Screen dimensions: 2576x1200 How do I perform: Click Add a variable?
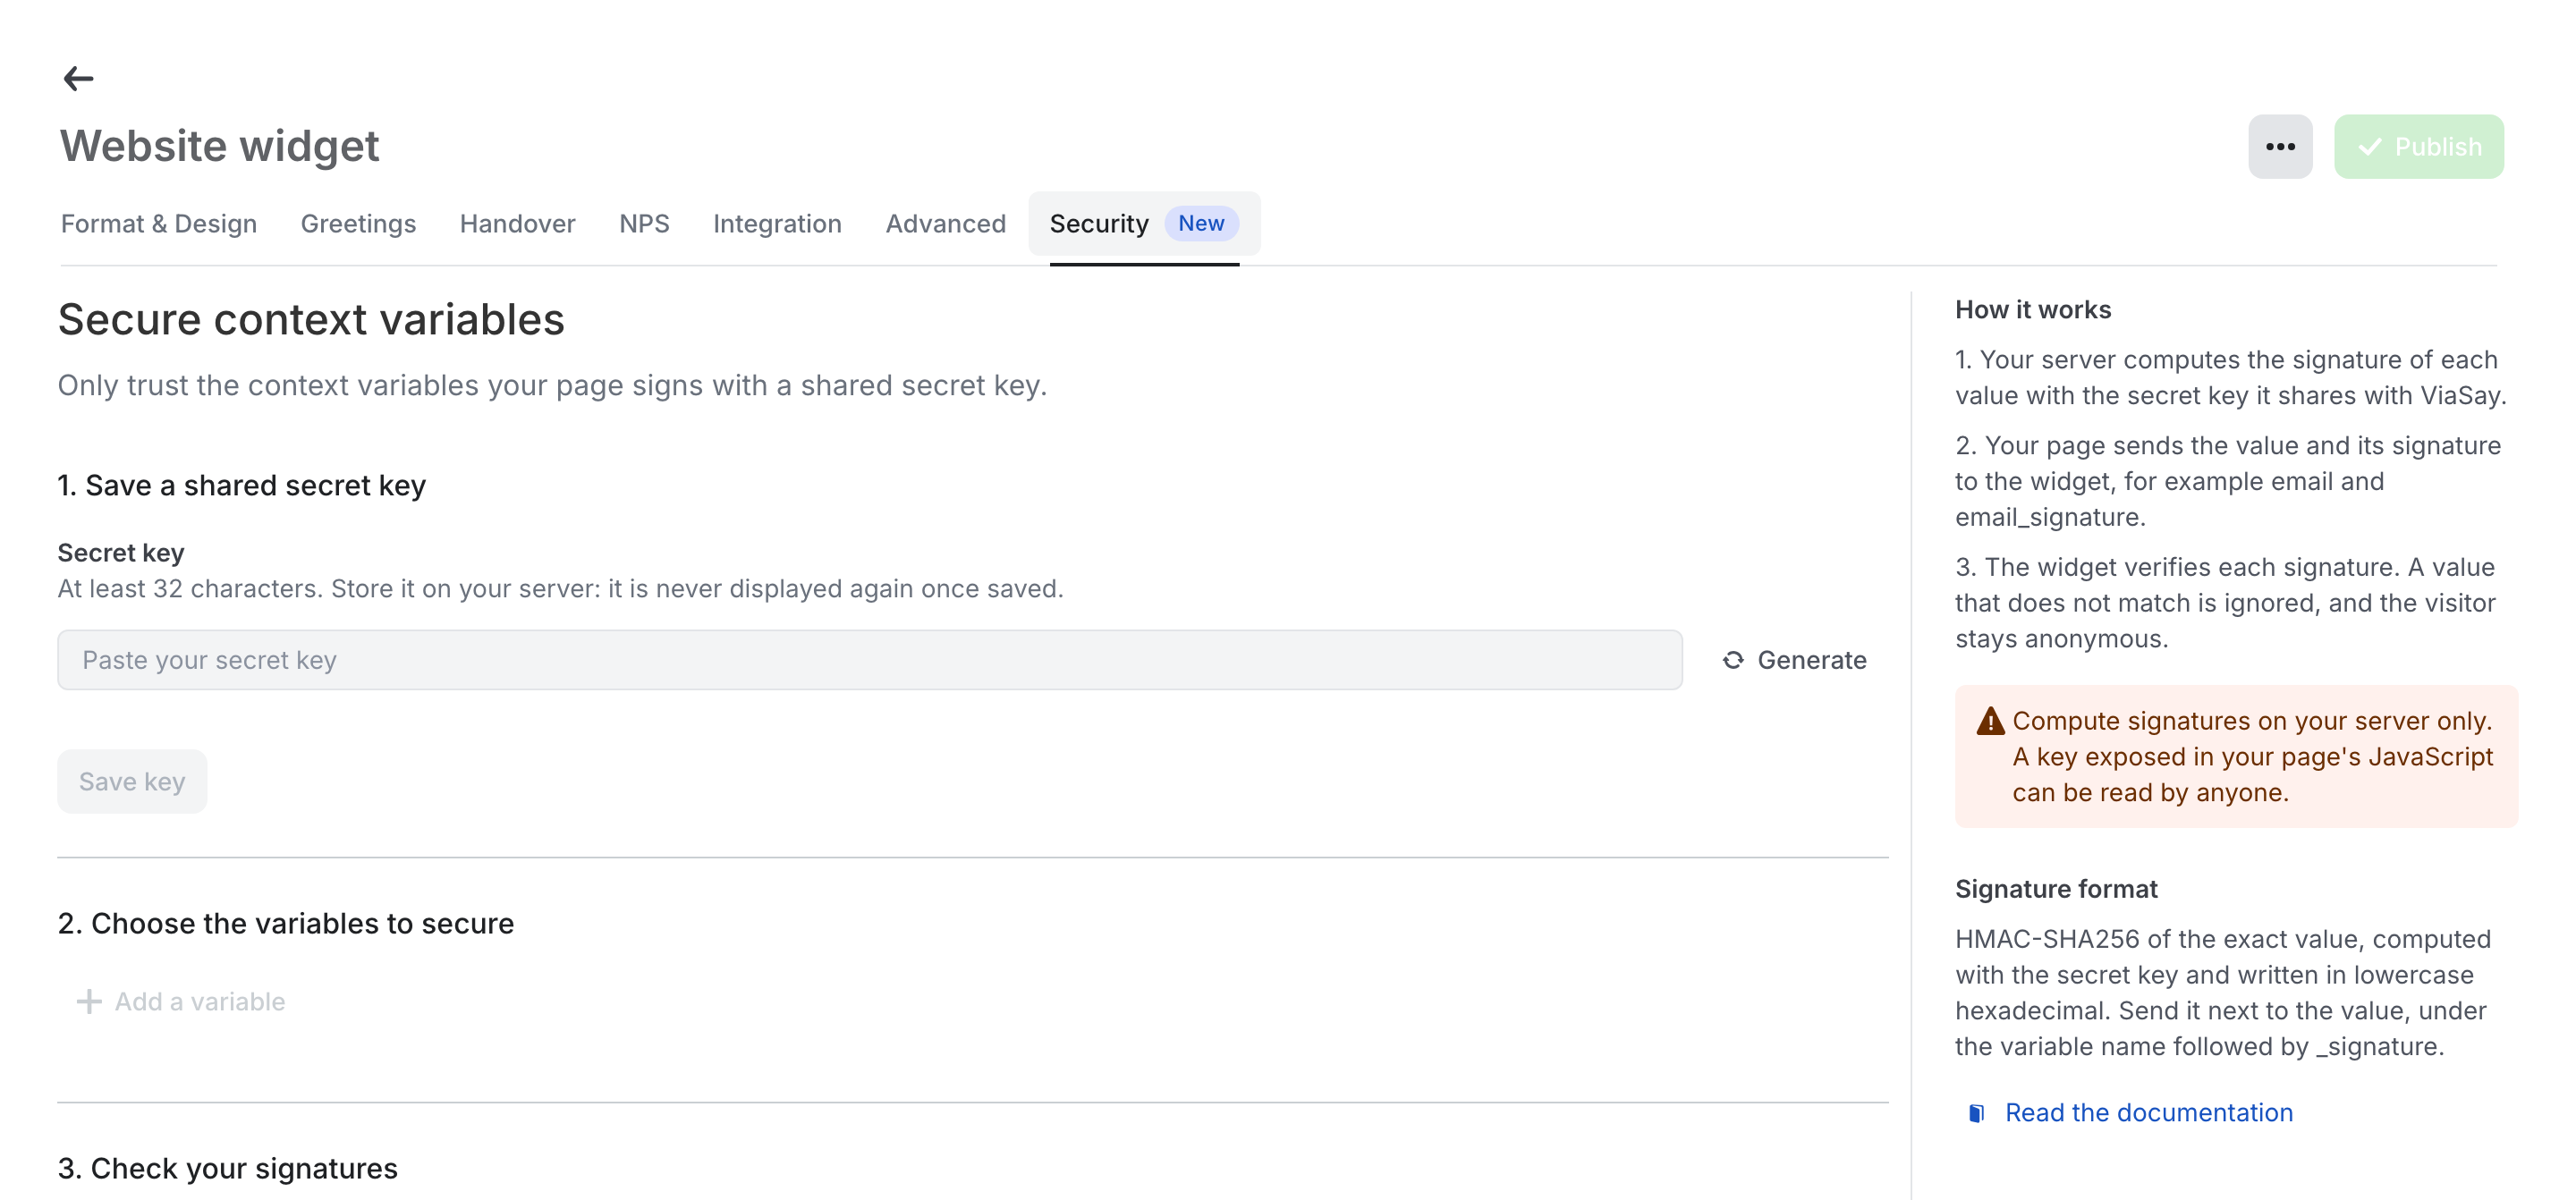click(x=181, y=1001)
